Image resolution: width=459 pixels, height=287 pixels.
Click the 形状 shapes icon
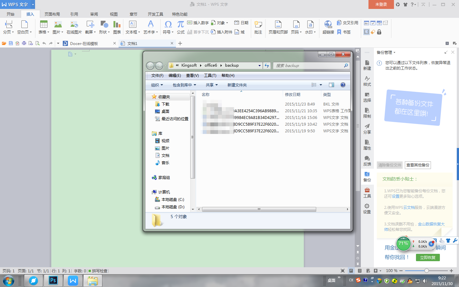tap(104, 25)
